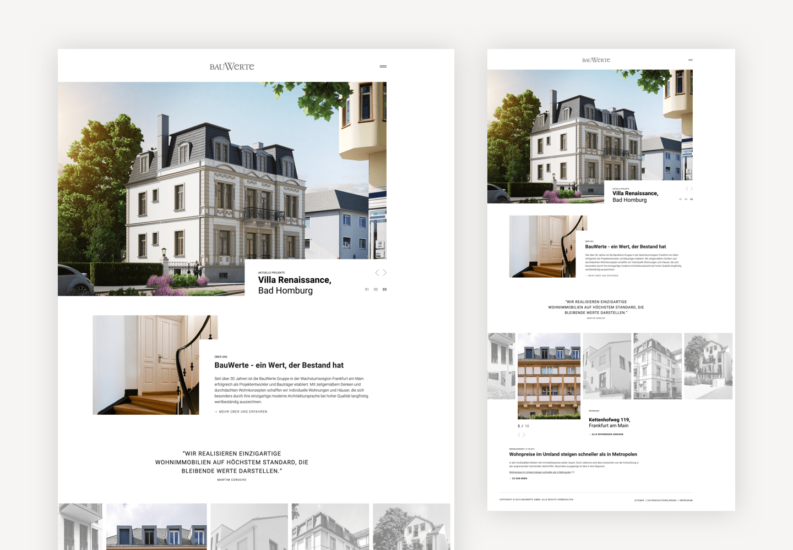Select slide 02 indicator on left page

click(x=376, y=289)
